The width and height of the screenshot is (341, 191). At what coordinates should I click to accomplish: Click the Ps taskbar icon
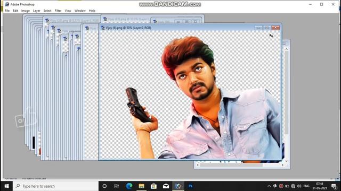click(x=190, y=186)
